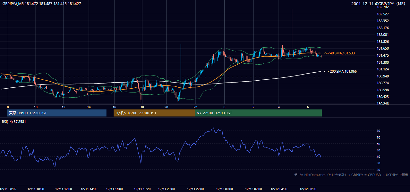Click the bottom date label 12/11 12:00
410x192 pixels.
coord(64,189)
